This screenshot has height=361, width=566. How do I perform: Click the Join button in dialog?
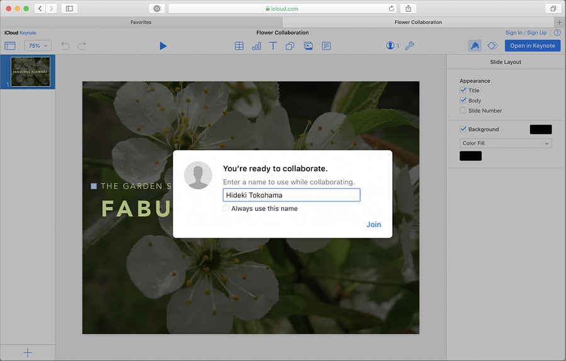pos(373,225)
